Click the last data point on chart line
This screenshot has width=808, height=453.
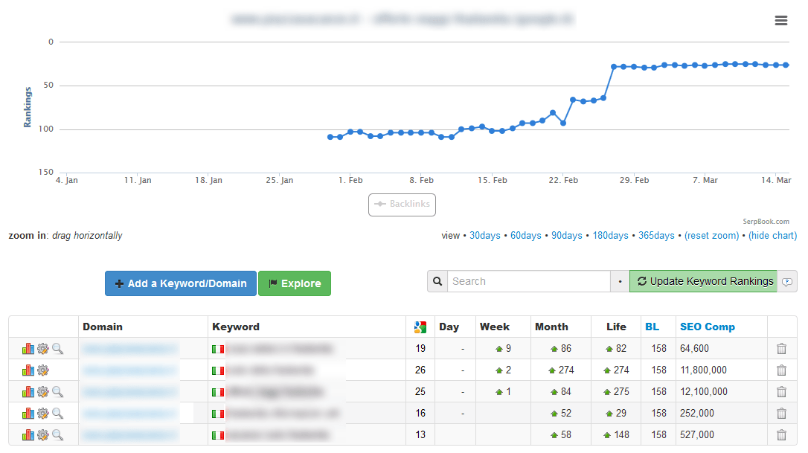786,65
